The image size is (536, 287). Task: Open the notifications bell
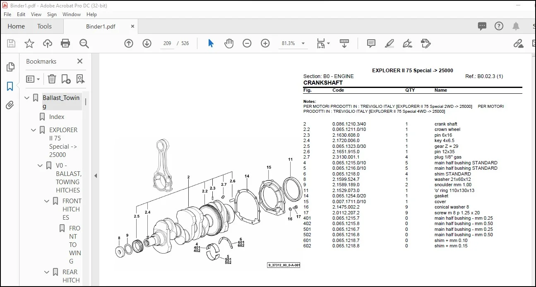tap(516, 26)
